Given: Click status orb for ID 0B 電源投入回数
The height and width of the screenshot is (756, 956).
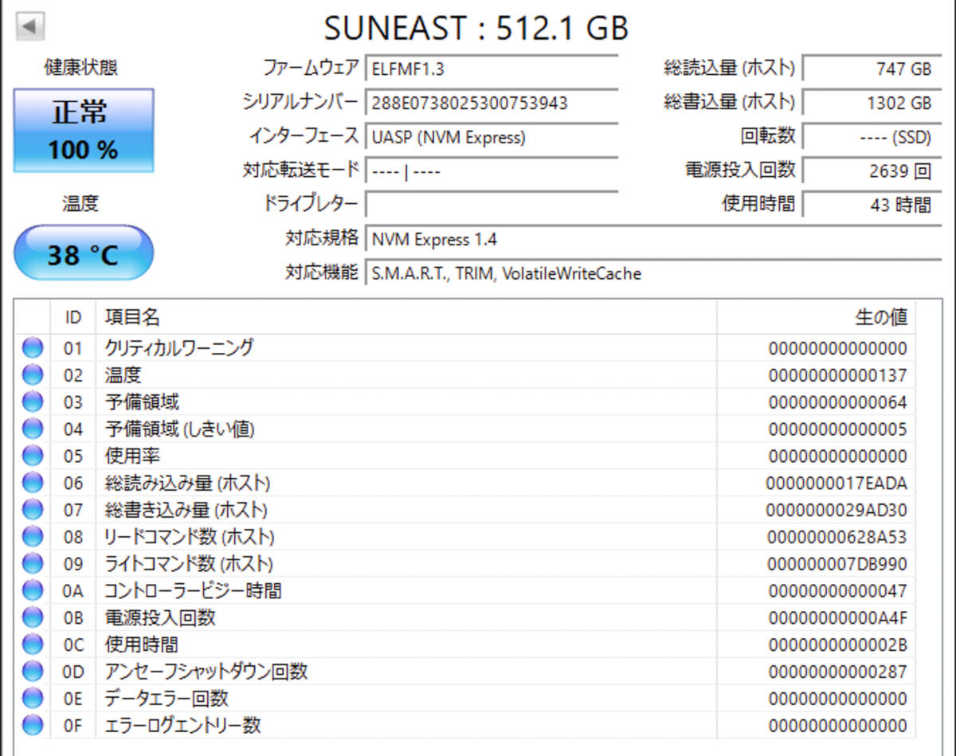Looking at the screenshot, I should coord(33,618).
